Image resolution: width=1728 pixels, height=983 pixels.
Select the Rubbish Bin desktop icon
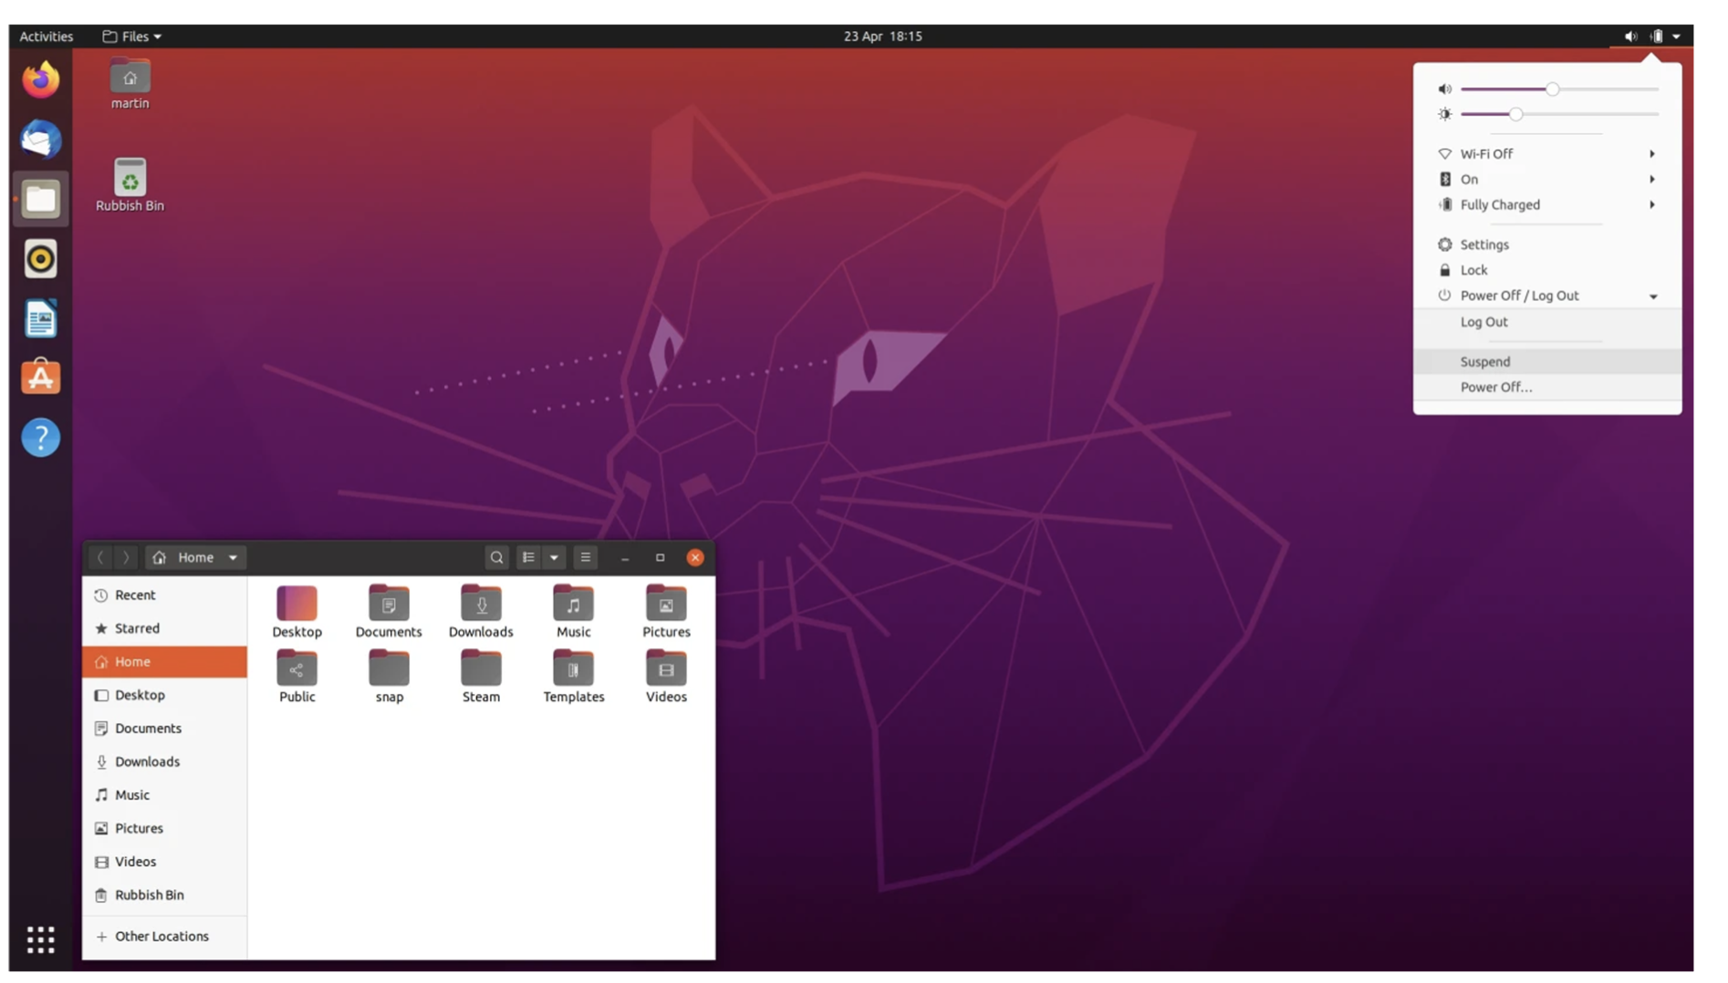point(130,186)
